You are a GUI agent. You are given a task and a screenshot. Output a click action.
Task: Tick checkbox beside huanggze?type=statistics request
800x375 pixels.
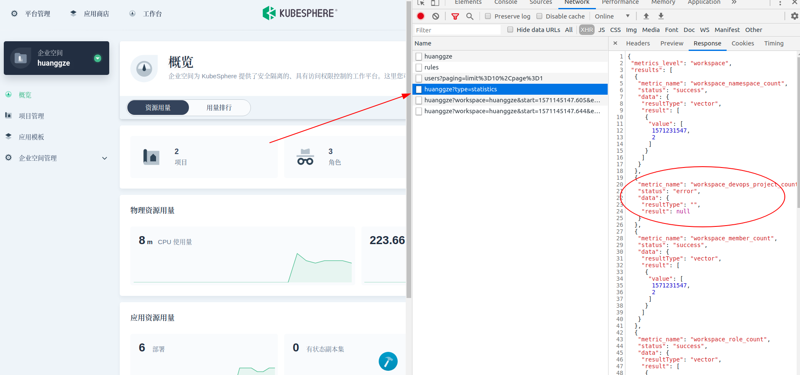(x=419, y=89)
